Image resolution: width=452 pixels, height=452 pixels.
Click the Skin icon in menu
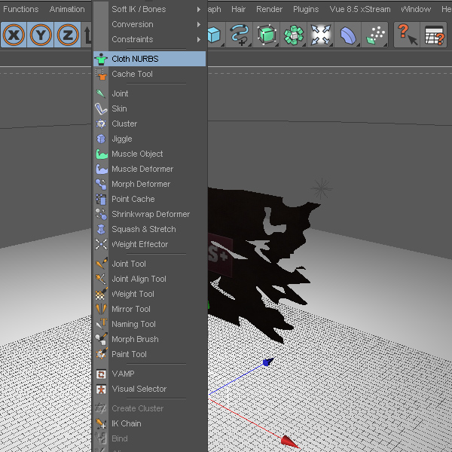[x=101, y=108]
